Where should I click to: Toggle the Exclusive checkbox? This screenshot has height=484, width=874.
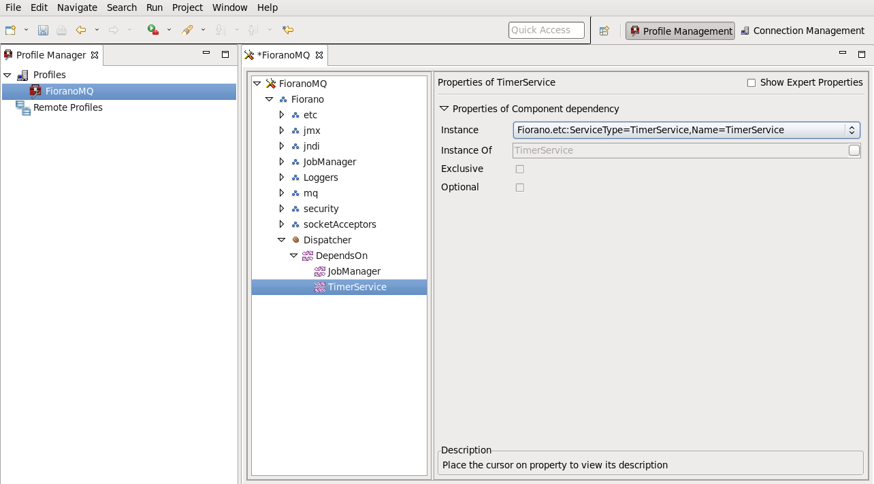520,169
